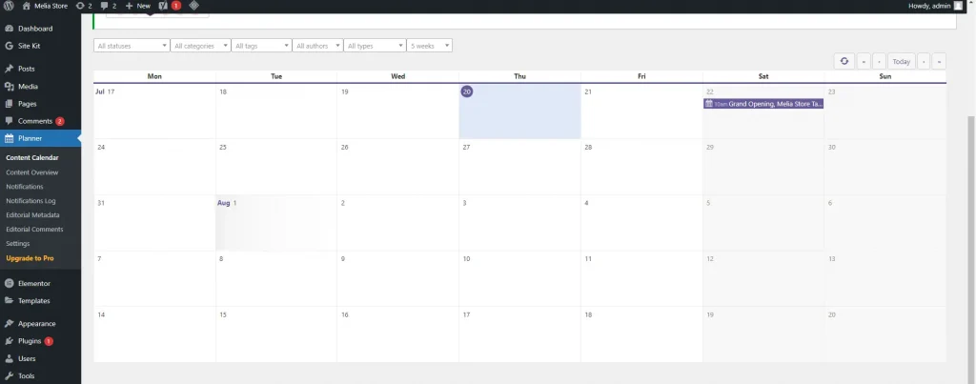
Task: Open Users menu
Action: 27,359
